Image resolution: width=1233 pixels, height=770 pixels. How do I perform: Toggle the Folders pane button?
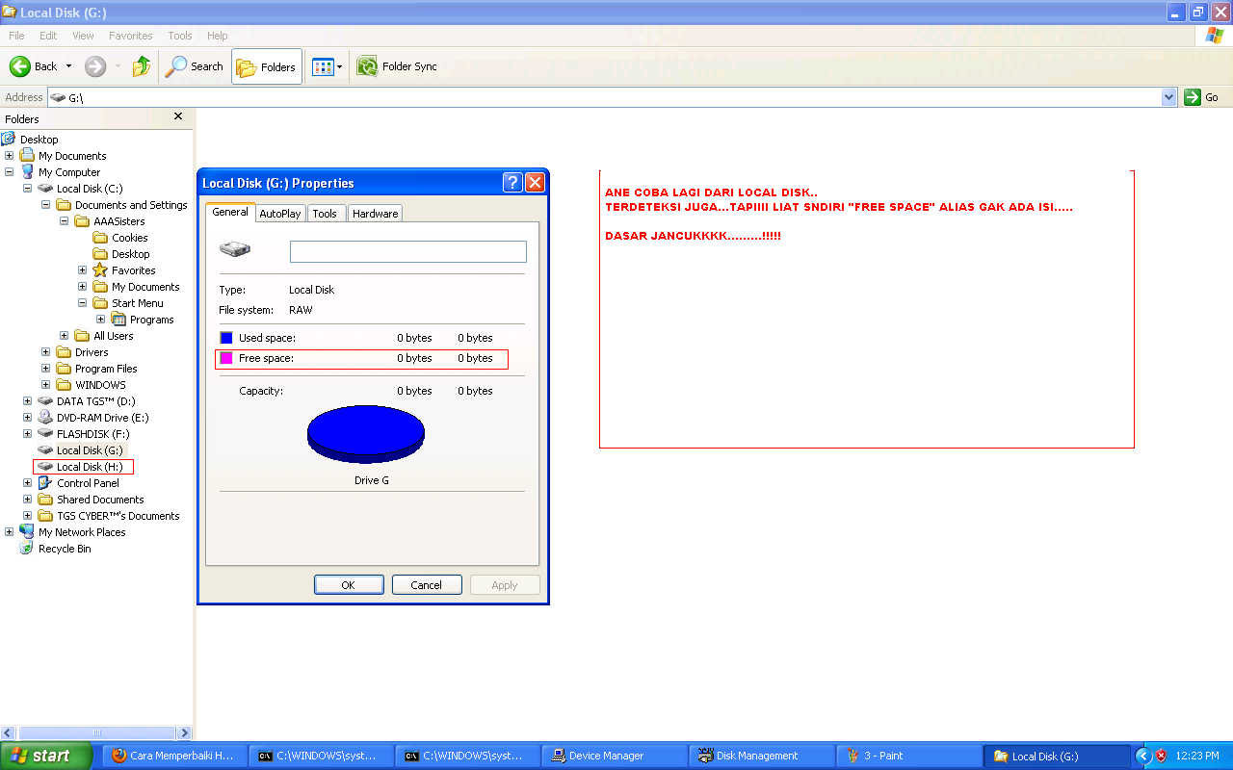coord(266,66)
